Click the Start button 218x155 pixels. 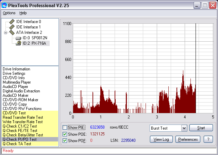pos(201,128)
